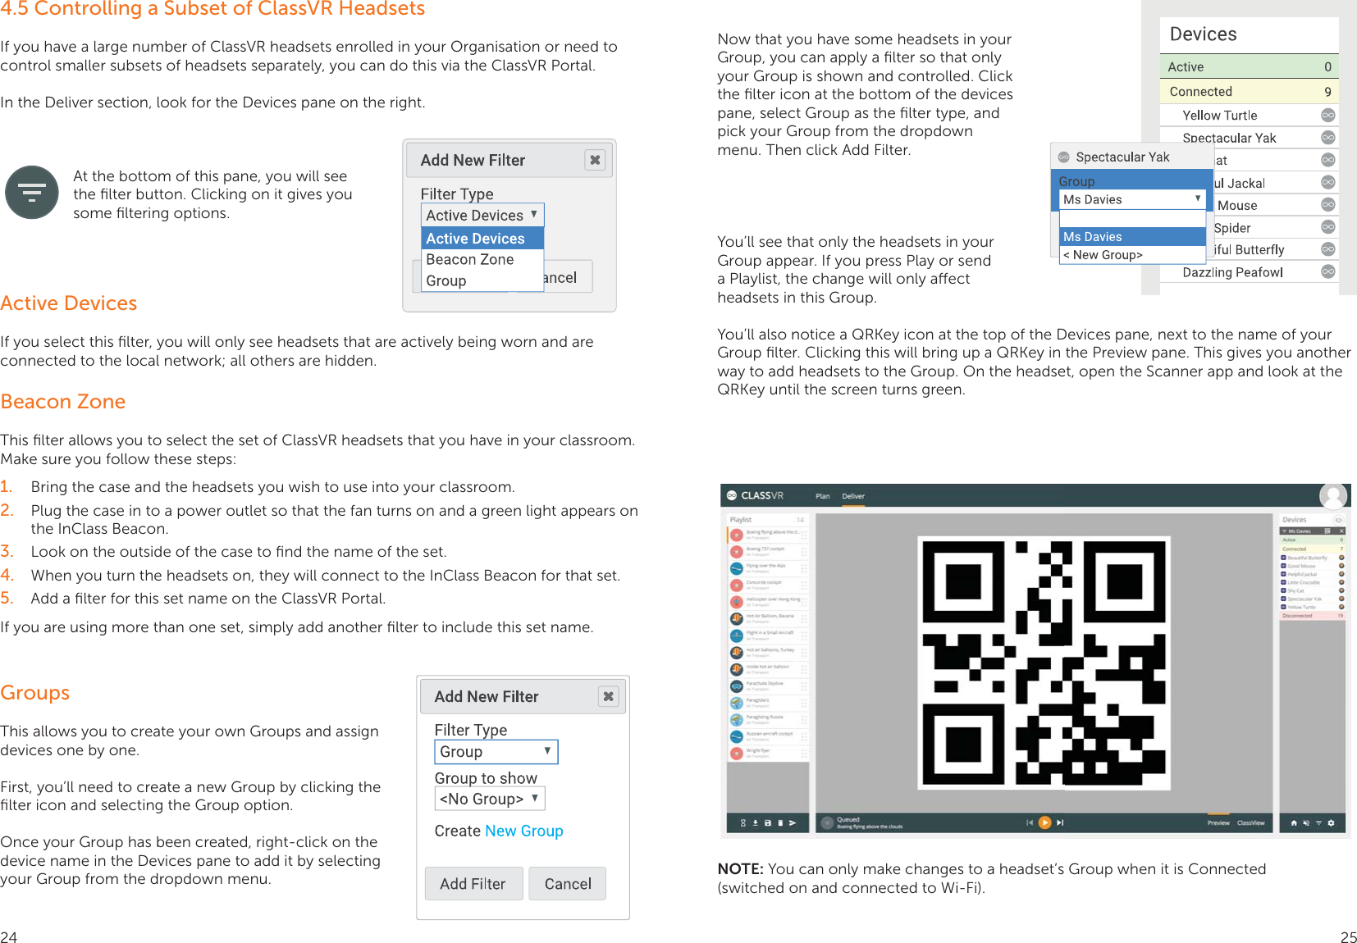Click the Disconnected status row

click(x=1313, y=616)
